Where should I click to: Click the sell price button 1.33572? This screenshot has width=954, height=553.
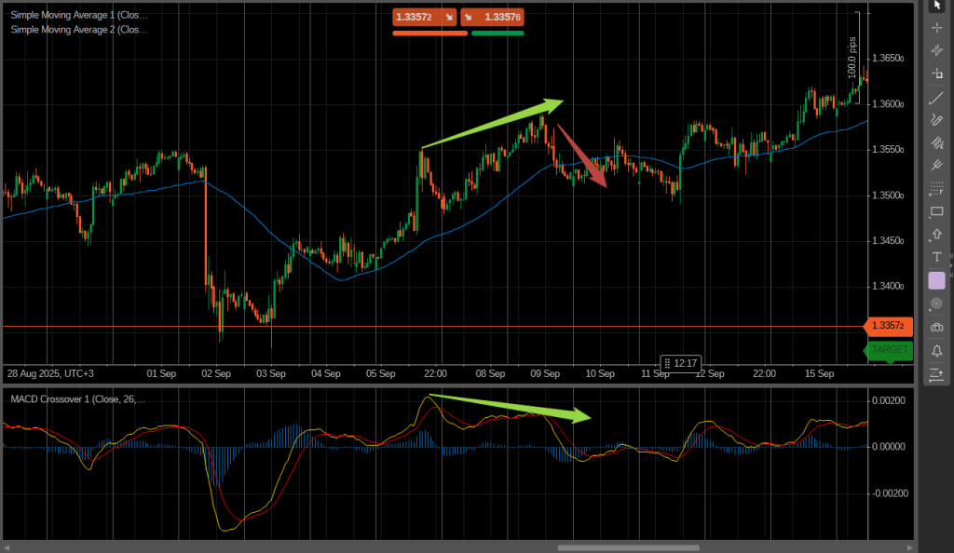click(425, 17)
